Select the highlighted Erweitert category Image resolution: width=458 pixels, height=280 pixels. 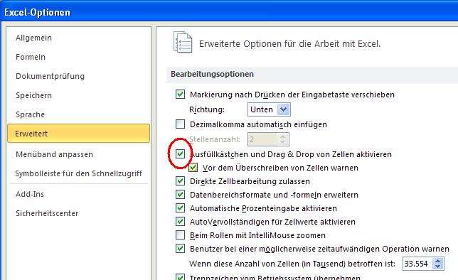coord(78,134)
